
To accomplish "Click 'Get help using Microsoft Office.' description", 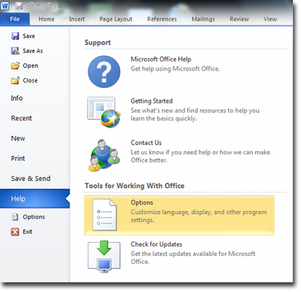I will tap(175, 69).
